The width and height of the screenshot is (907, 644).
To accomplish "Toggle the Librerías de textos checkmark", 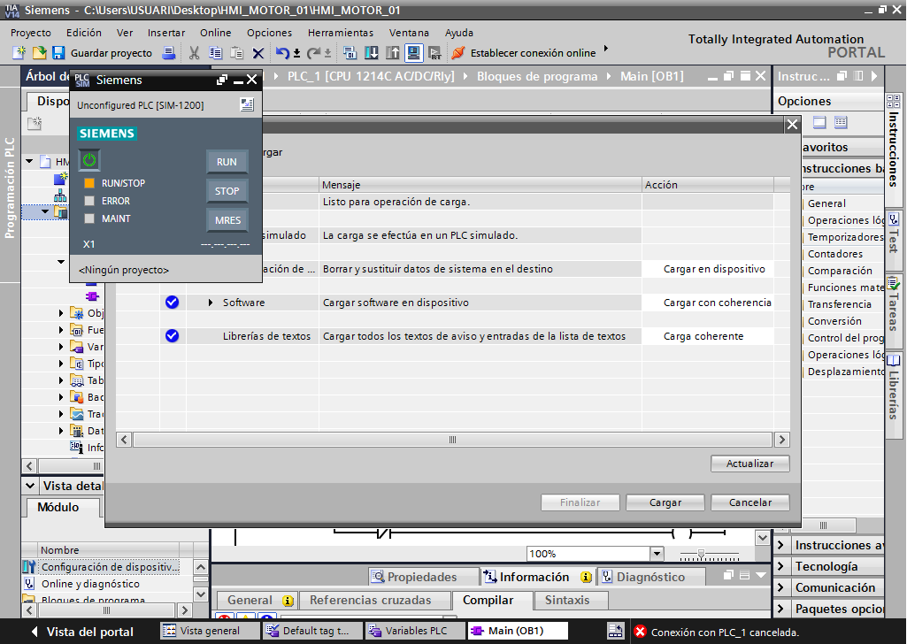I will point(173,336).
